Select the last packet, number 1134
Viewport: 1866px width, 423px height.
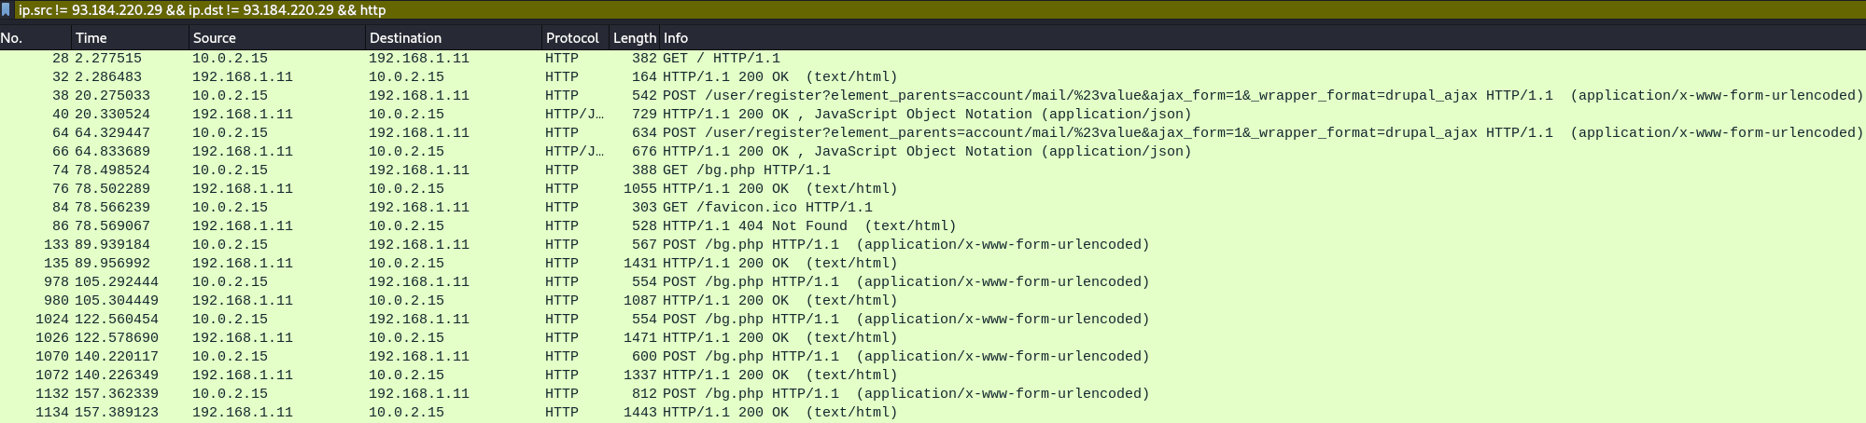pyautogui.click(x=933, y=412)
